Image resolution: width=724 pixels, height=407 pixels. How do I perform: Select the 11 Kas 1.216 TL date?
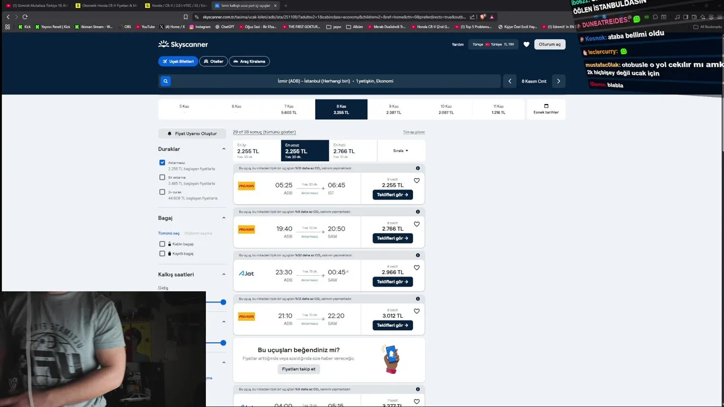(498, 109)
